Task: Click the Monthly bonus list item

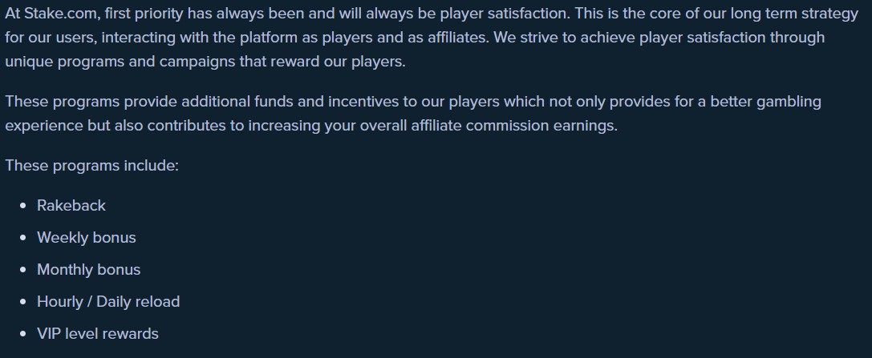Action: (88, 270)
